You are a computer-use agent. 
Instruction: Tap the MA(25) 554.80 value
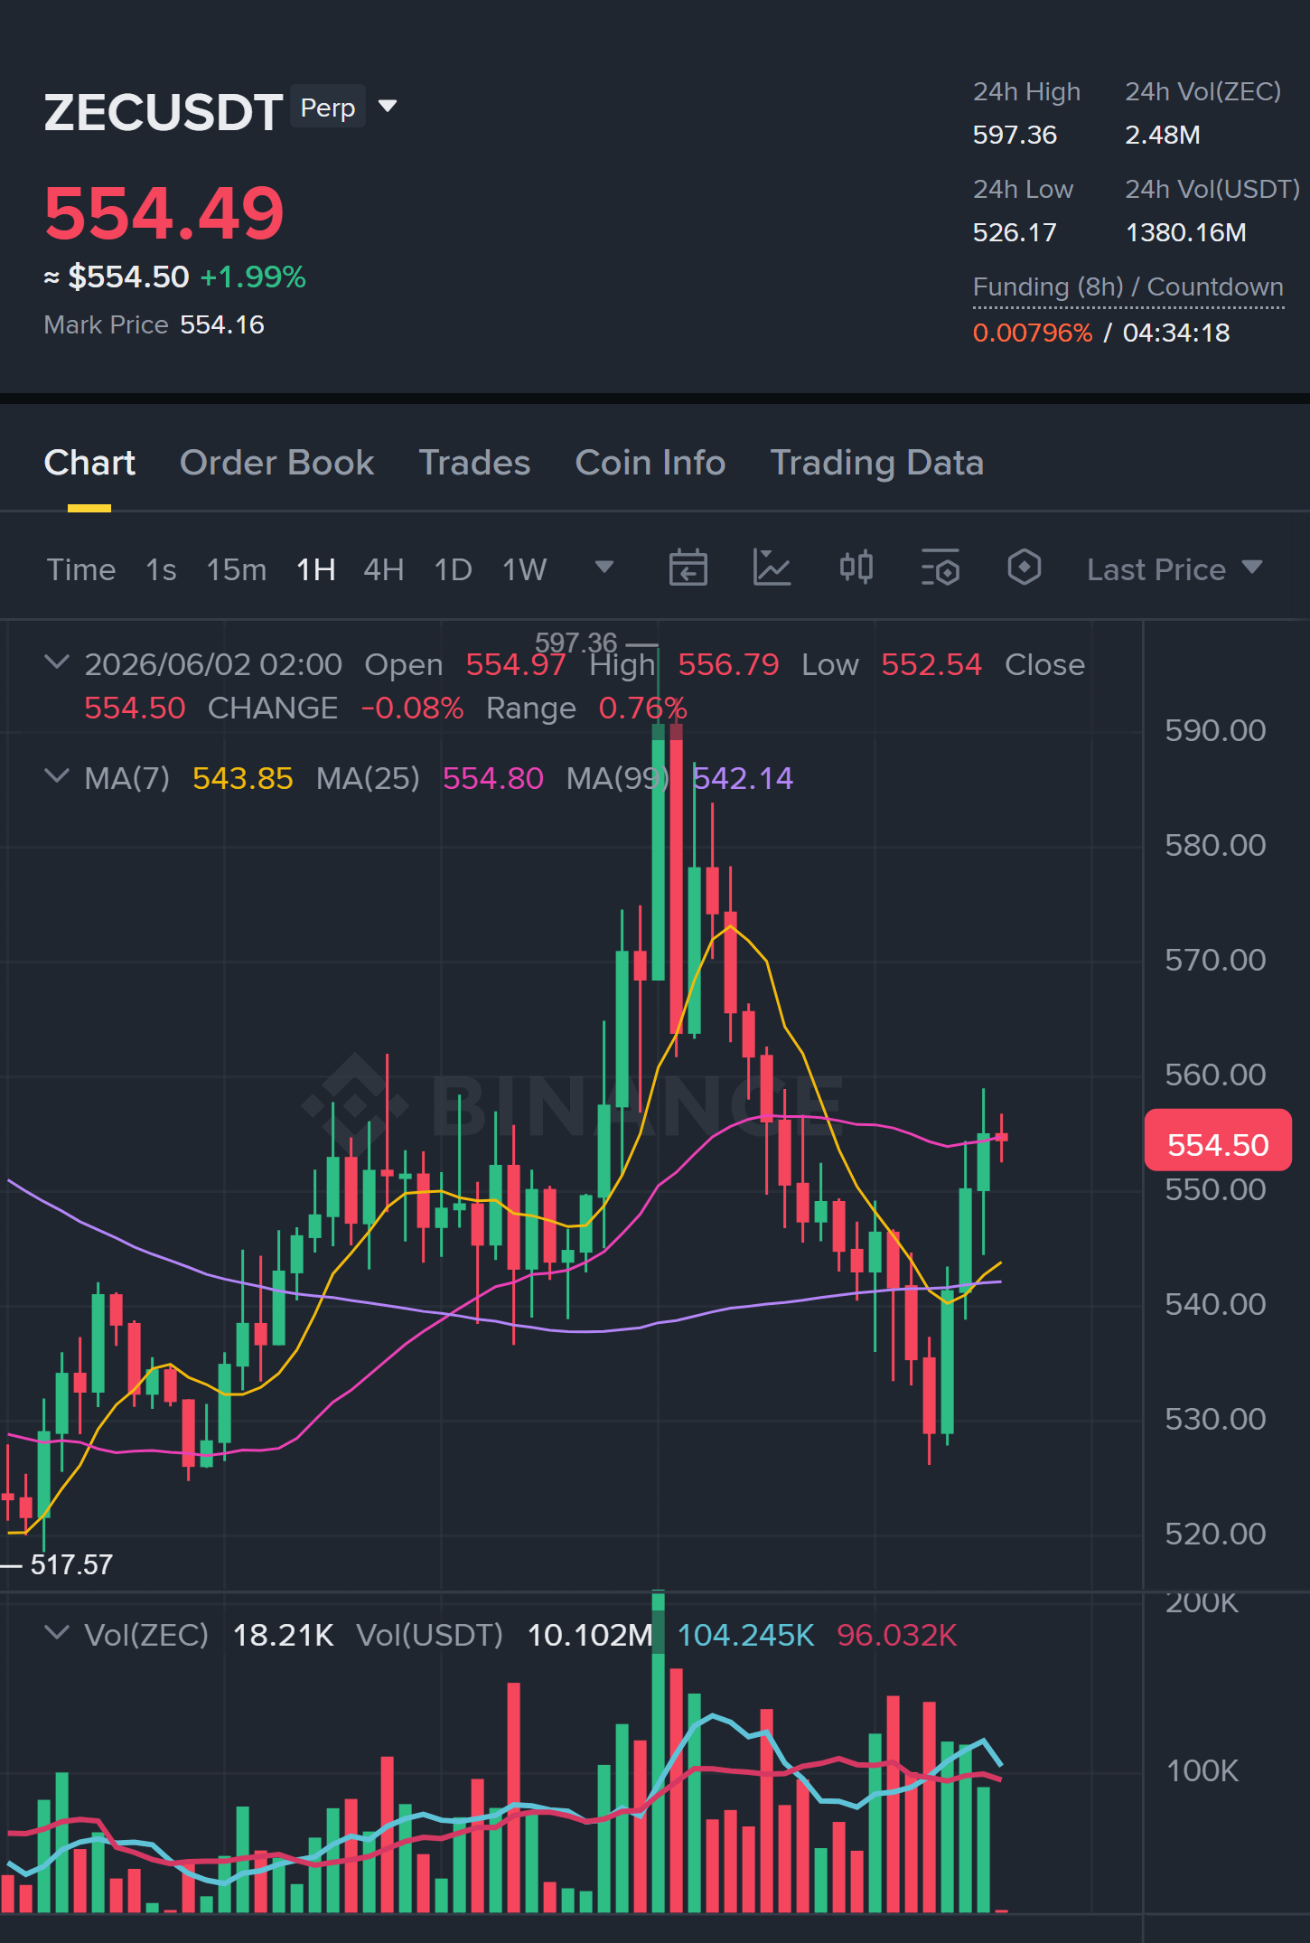click(x=492, y=778)
